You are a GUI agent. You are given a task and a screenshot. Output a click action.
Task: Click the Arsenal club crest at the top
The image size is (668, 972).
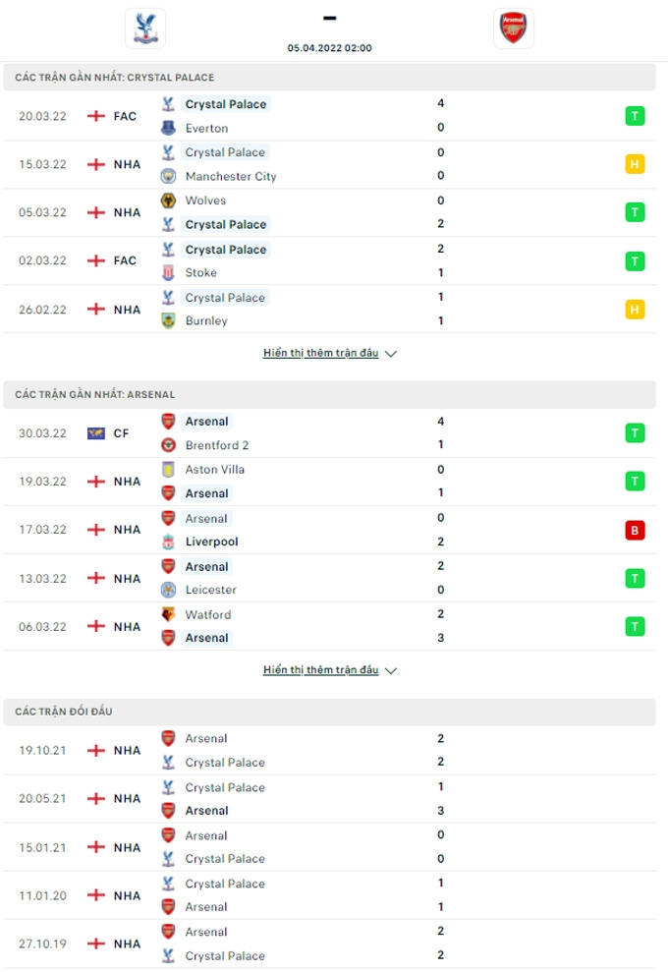pyautogui.click(x=514, y=28)
